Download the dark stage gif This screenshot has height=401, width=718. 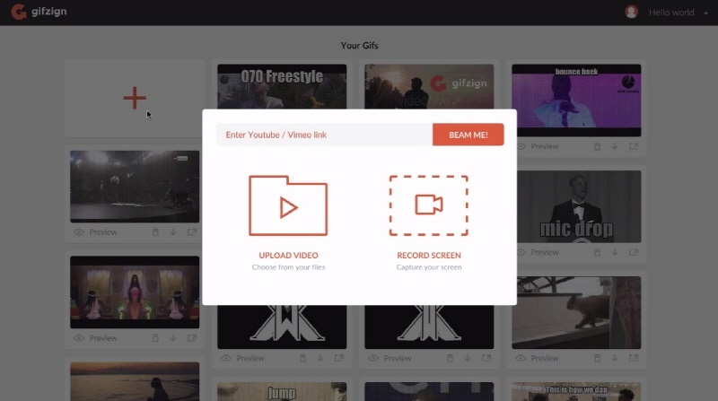coord(173,232)
